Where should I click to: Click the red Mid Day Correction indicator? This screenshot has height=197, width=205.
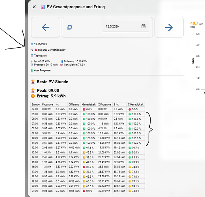click(36, 50)
